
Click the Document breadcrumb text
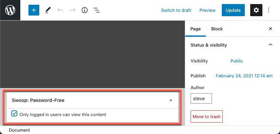(x=19, y=130)
